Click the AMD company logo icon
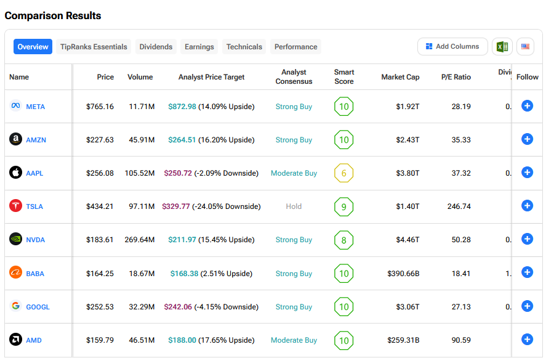This screenshot has height=363, width=554. [15, 340]
